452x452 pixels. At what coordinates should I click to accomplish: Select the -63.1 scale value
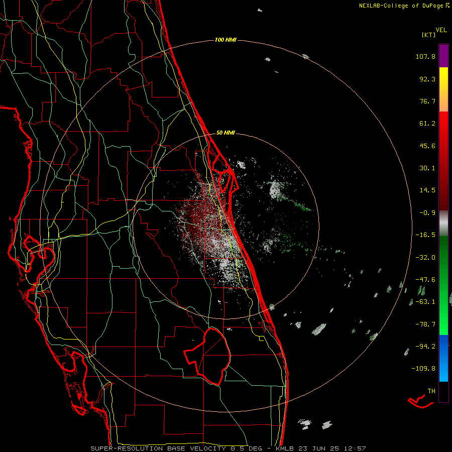coord(425,302)
